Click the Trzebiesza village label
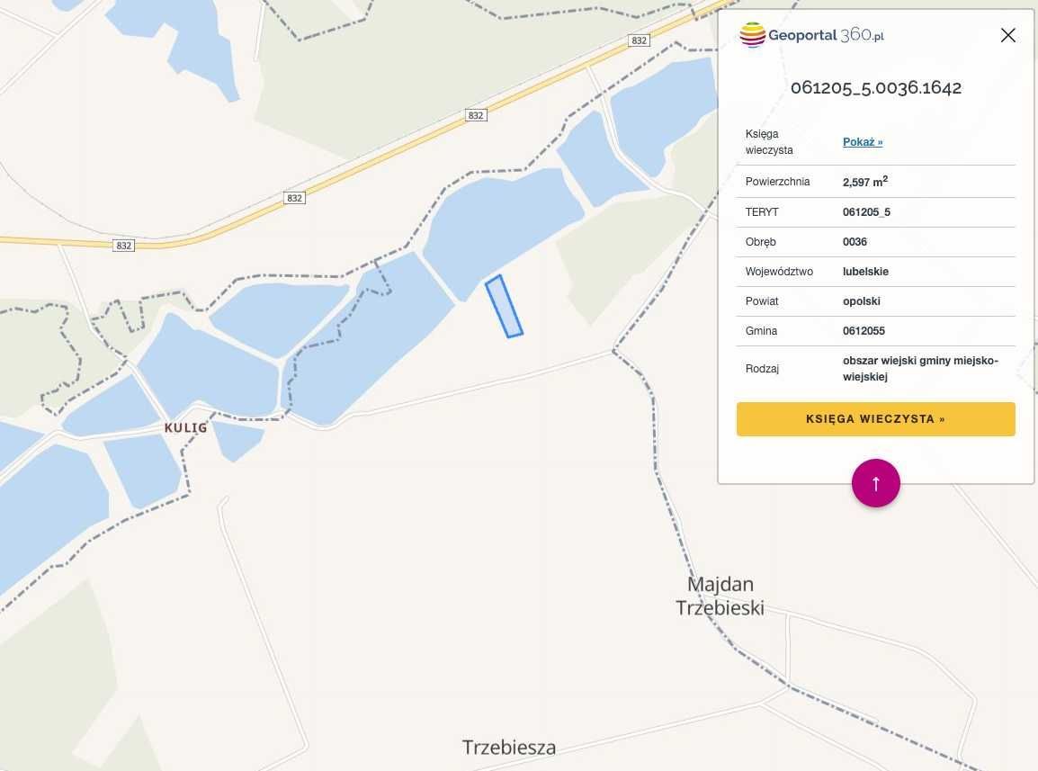This screenshot has height=771, width=1038. point(509,748)
